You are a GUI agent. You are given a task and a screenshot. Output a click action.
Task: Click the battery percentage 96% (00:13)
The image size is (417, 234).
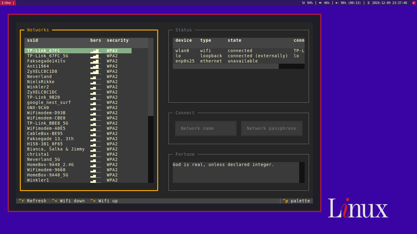(x=351, y=3)
